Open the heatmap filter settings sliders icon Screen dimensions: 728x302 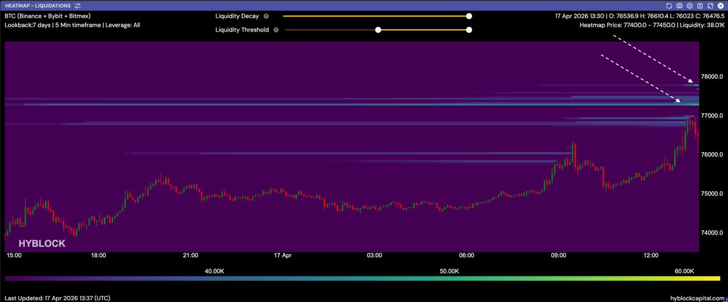(78, 5)
